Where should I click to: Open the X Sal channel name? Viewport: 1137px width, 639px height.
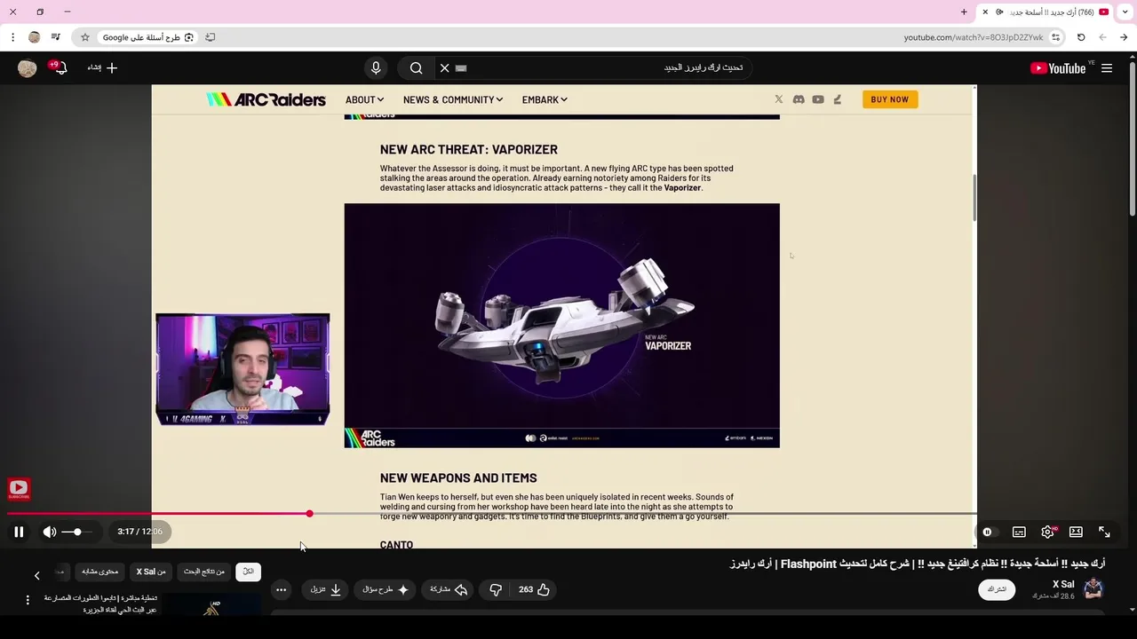1063,584
